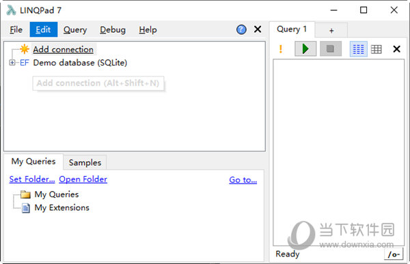Maximize the LINQPad 7 window
This screenshot has height=264, width=410.
[x=364, y=10]
